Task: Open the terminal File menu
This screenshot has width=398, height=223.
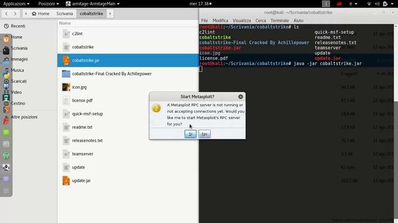Action: point(205,20)
